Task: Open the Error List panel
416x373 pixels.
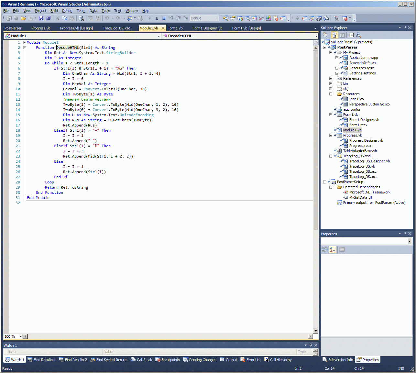Action: (251, 360)
